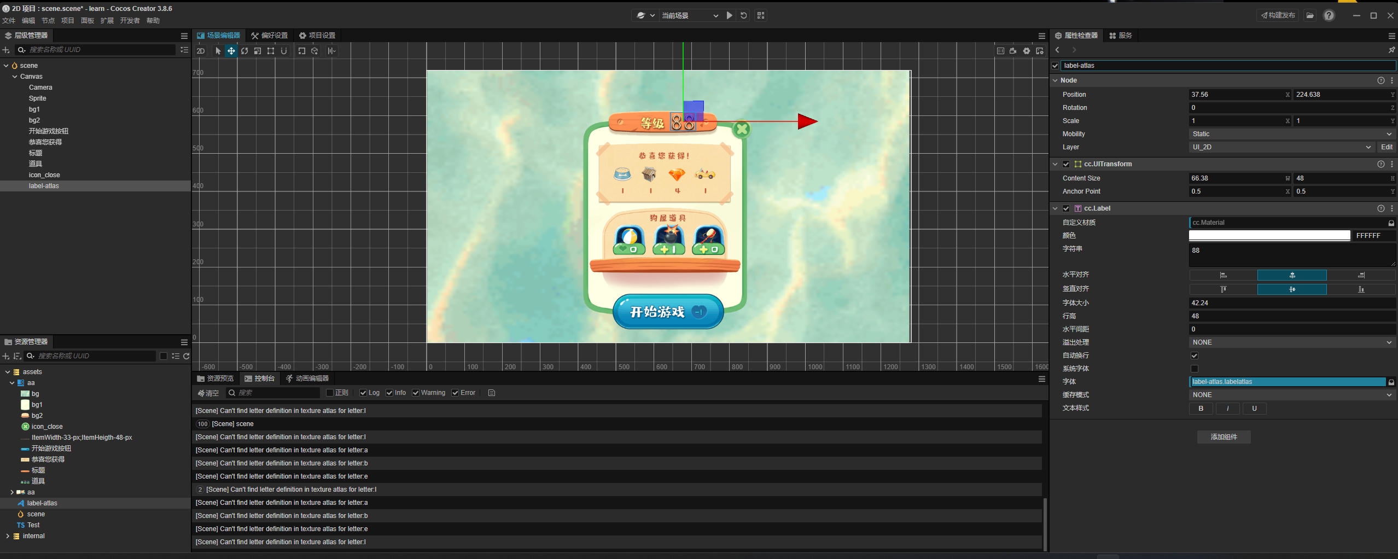This screenshot has height=559, width=1398.
Task: Switch to the 项目设置 tab
Action: coord(317,36)
